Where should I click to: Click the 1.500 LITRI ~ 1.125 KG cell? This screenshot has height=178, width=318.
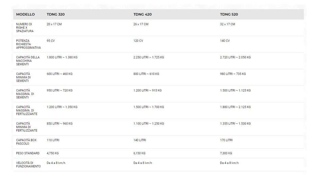pyautogui.click(x=235, y=90)
